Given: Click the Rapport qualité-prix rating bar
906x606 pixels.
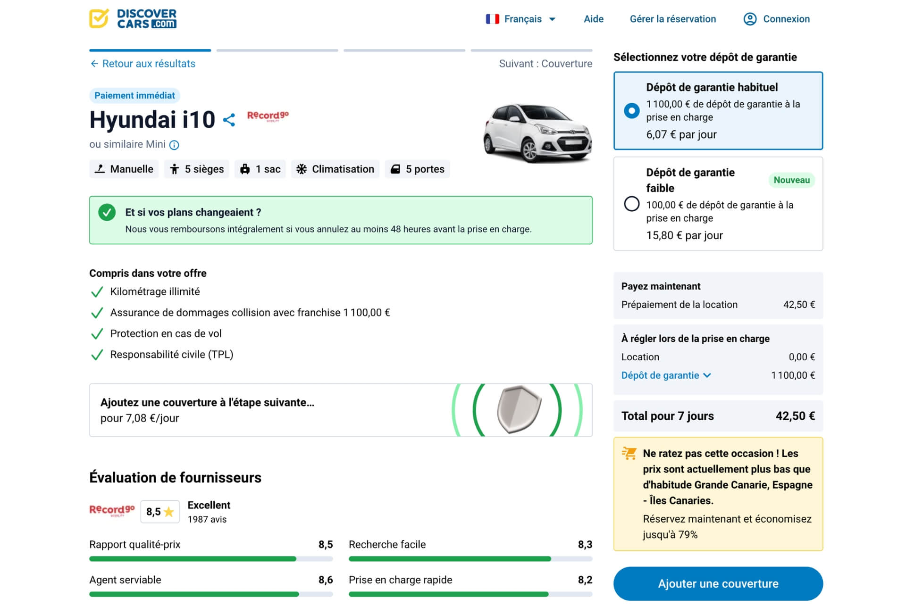Looking at the screenshot, I should (x=211, y=559).
